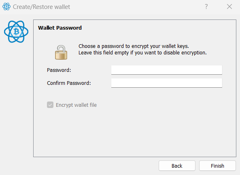This screenshot has width=240, height=175.
Task: Click the open padlock icon
Action: [61, 52]
